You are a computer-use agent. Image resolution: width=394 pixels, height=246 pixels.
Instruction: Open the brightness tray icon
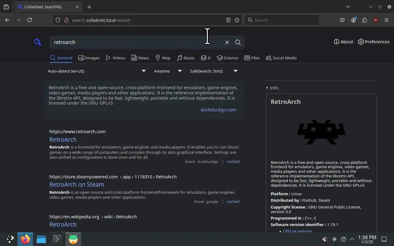point(334,239)
